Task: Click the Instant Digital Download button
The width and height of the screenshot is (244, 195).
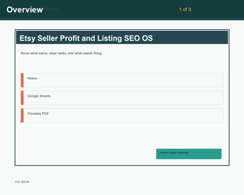Action: pos(189,154)
